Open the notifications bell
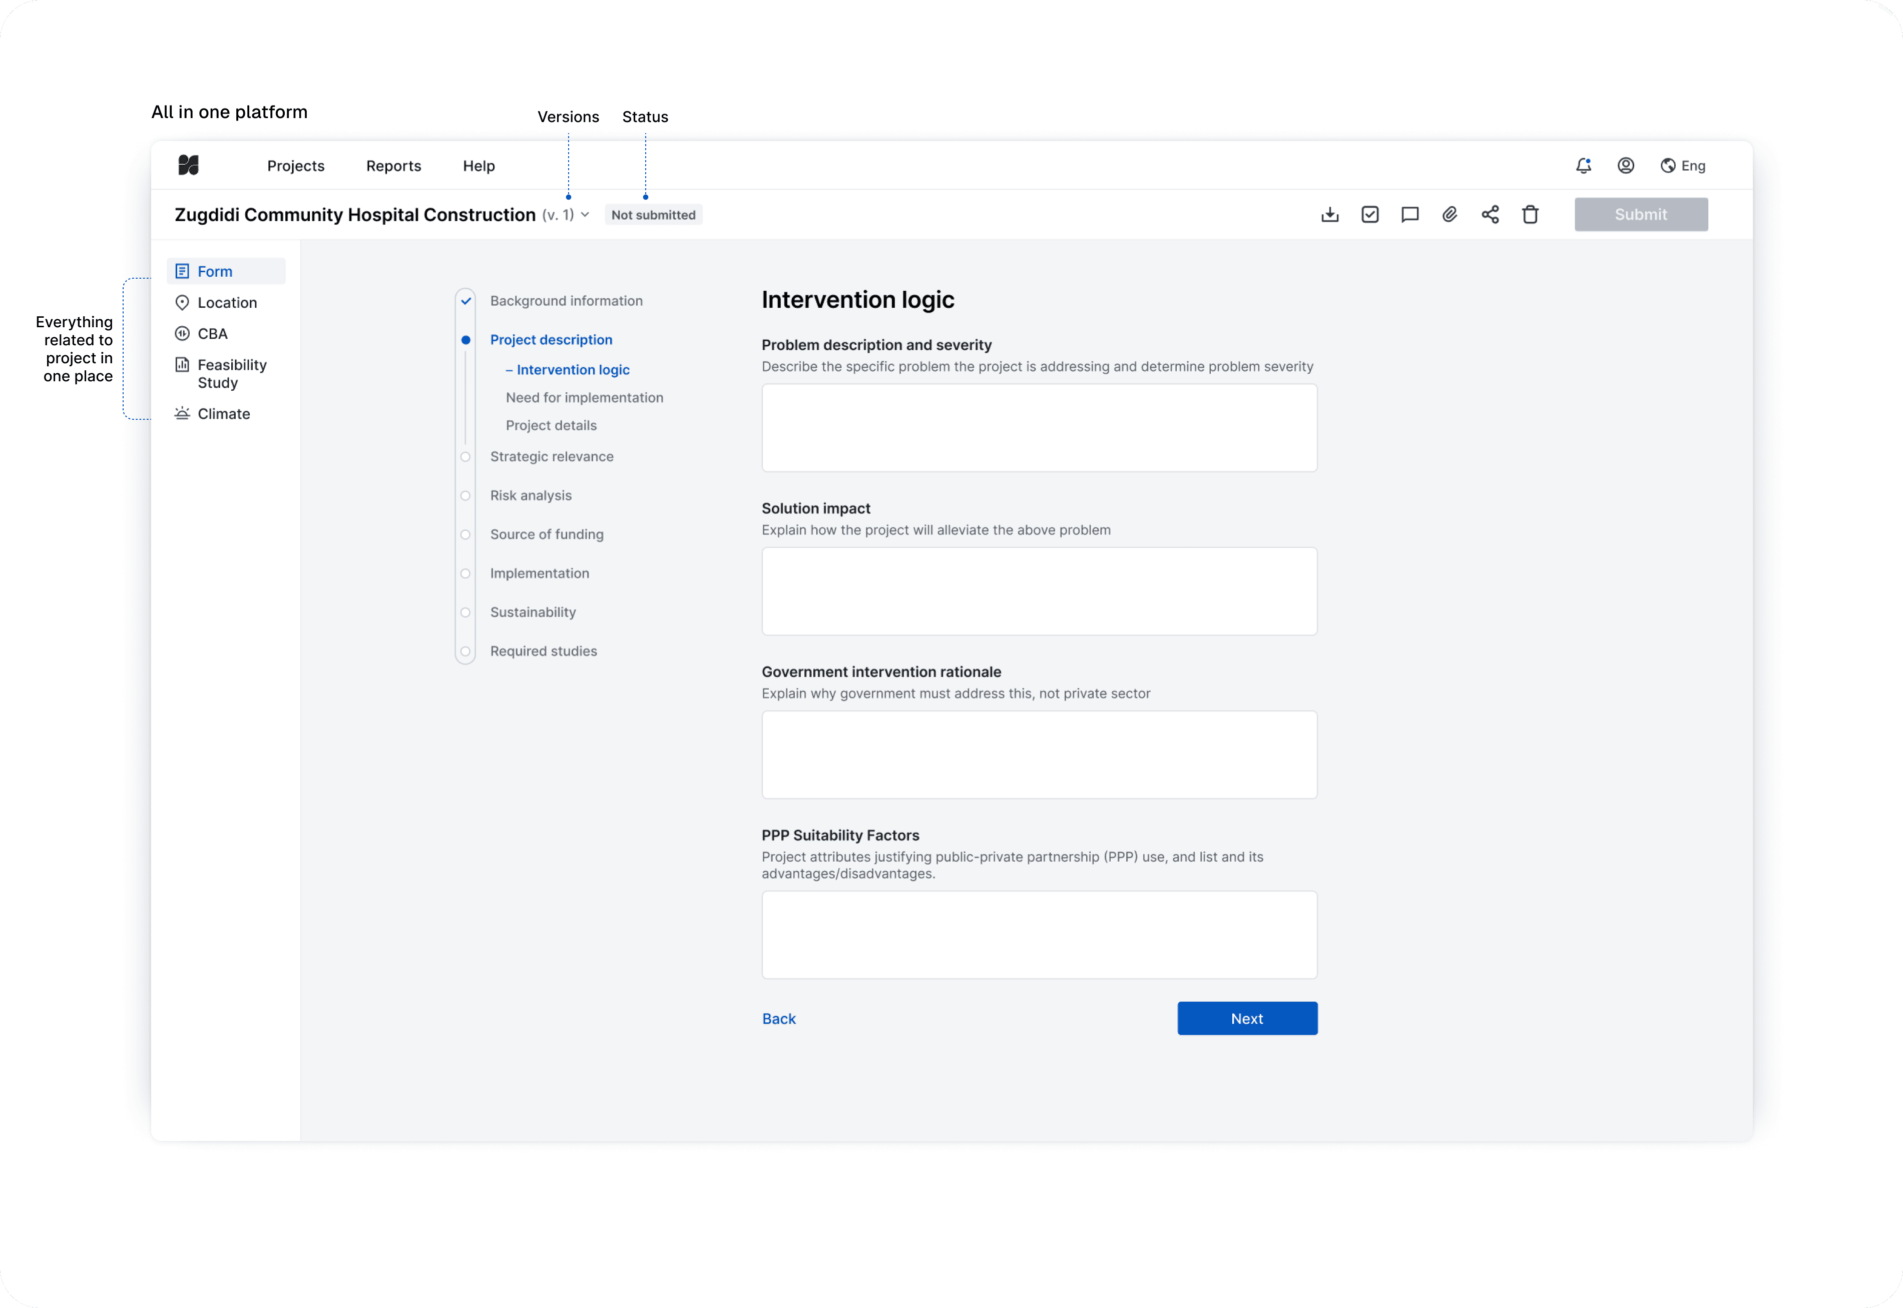 pyautogui.click(x=1583, y=166)
